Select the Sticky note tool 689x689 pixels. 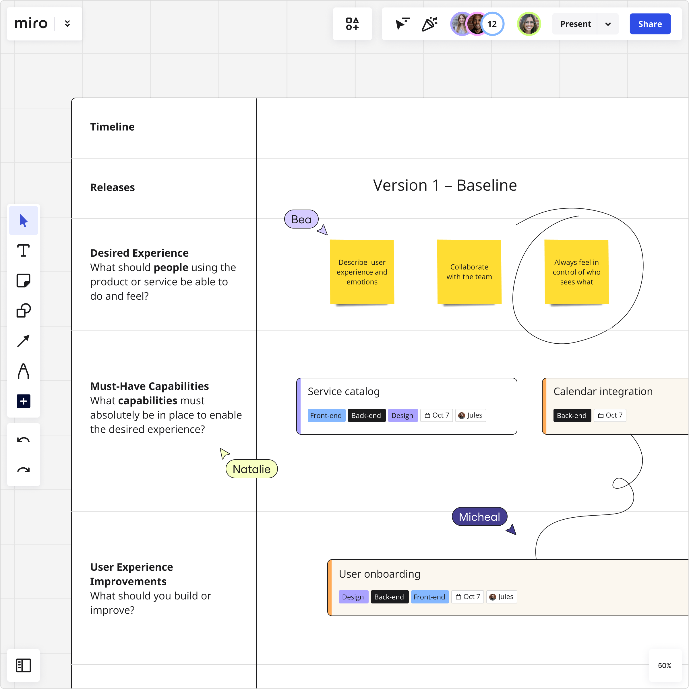[24, 281]
